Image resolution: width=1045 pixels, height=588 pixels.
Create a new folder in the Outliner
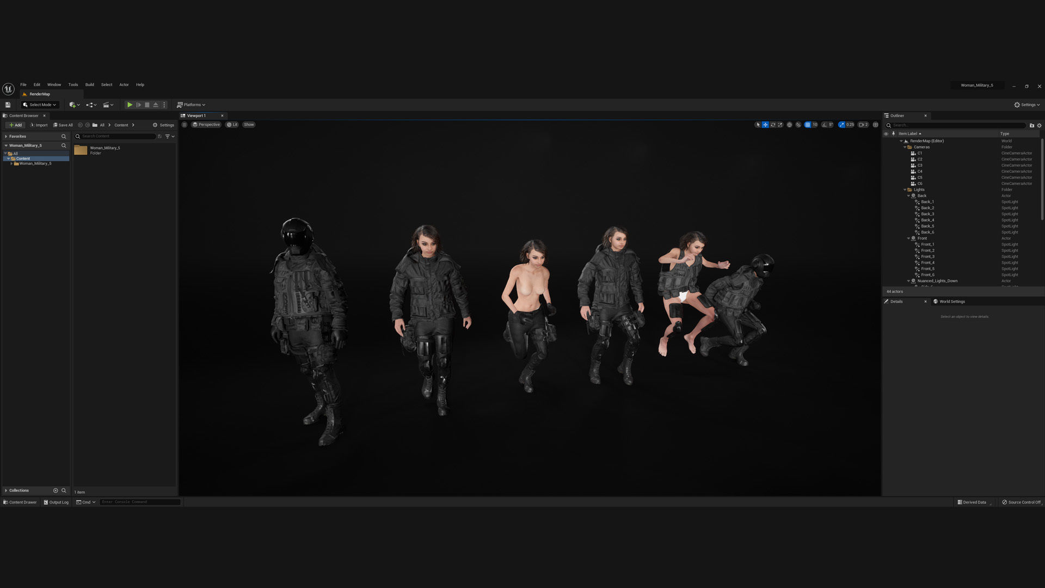(x=1031, y=125)
